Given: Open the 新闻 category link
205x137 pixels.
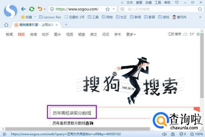Looking at the screenshot, I should (x=9, y=34).
